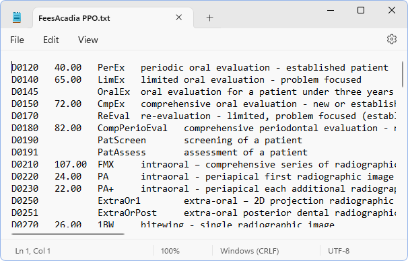Place cursor in the D0140 code text
Image resolution: width=408 pixels, height=261 pixels.
pyautogui.click(x=25, y=79)
